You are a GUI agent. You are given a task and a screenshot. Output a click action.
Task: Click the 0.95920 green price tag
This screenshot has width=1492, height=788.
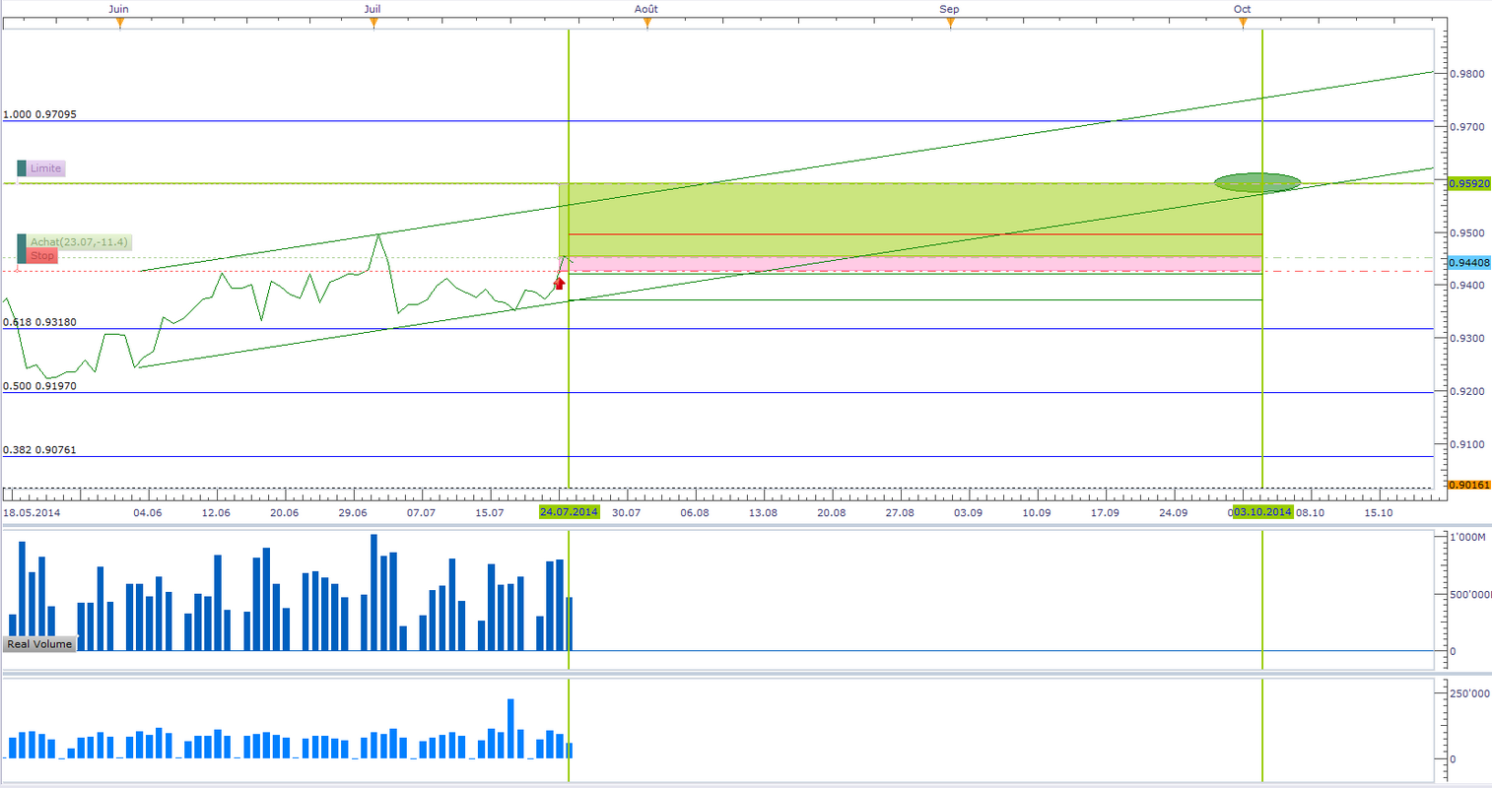[x=1469, y=183]
